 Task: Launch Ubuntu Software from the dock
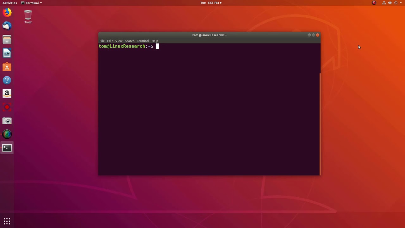[x=7, y=67]
